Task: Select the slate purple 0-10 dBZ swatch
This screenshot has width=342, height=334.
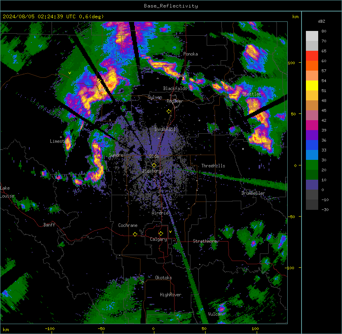Action: point(312,185)
